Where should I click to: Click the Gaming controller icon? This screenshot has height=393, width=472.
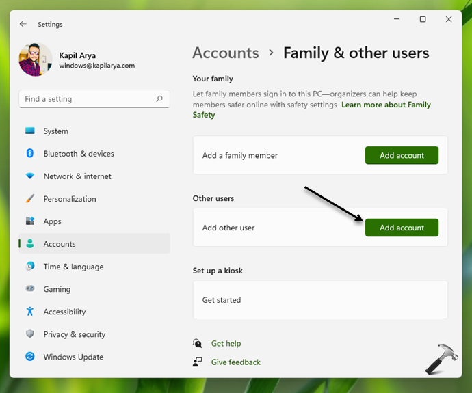click(x=30, y=289)
